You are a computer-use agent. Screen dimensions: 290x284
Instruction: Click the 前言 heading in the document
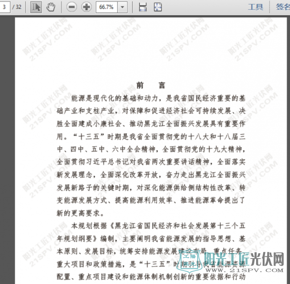coord(151,85)
